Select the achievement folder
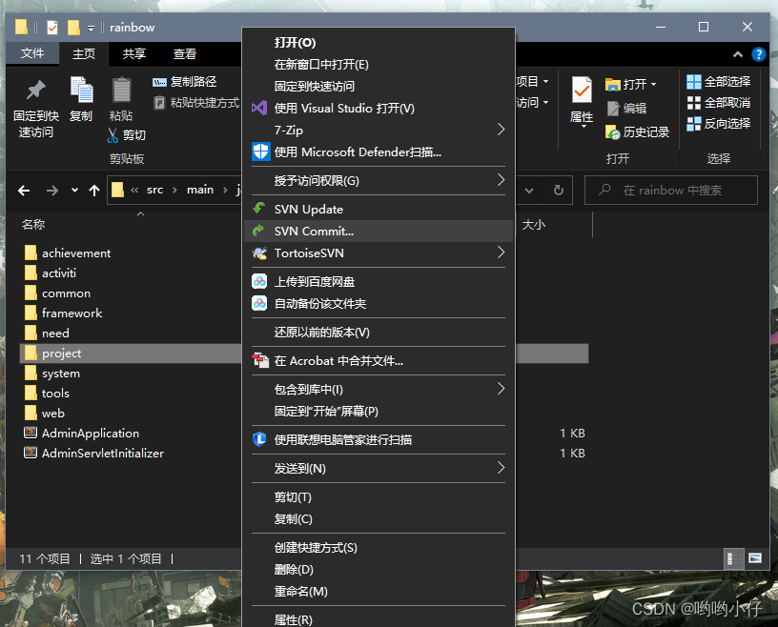This screenshot has height=627, width=778. pos(76,253)
